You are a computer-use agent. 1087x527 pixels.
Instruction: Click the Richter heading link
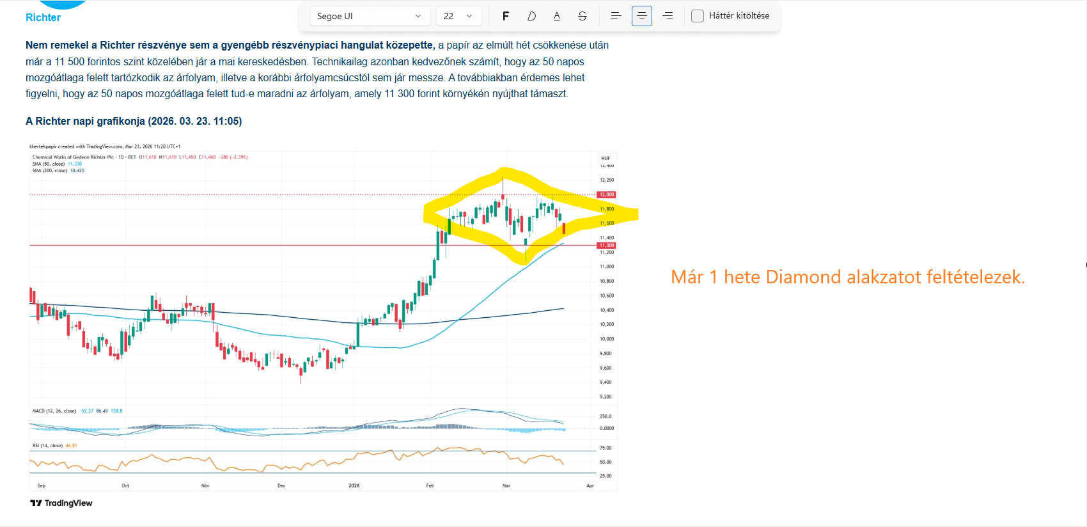click(43, 17)
